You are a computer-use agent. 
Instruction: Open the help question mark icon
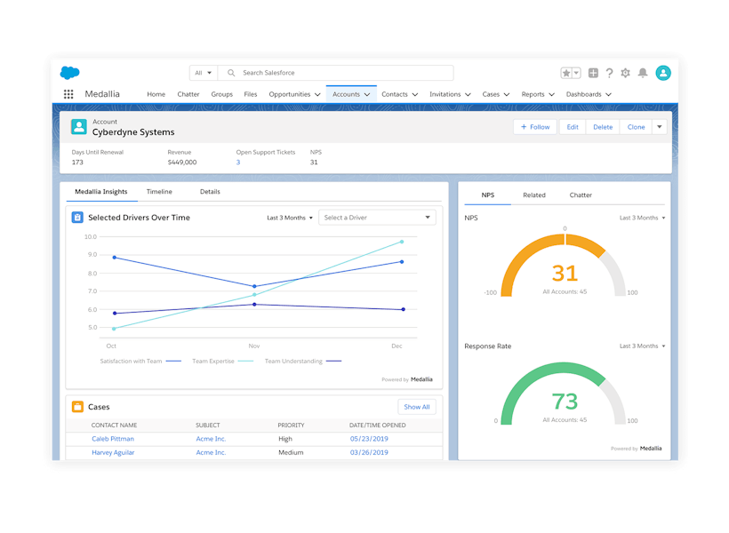(610, 73)
